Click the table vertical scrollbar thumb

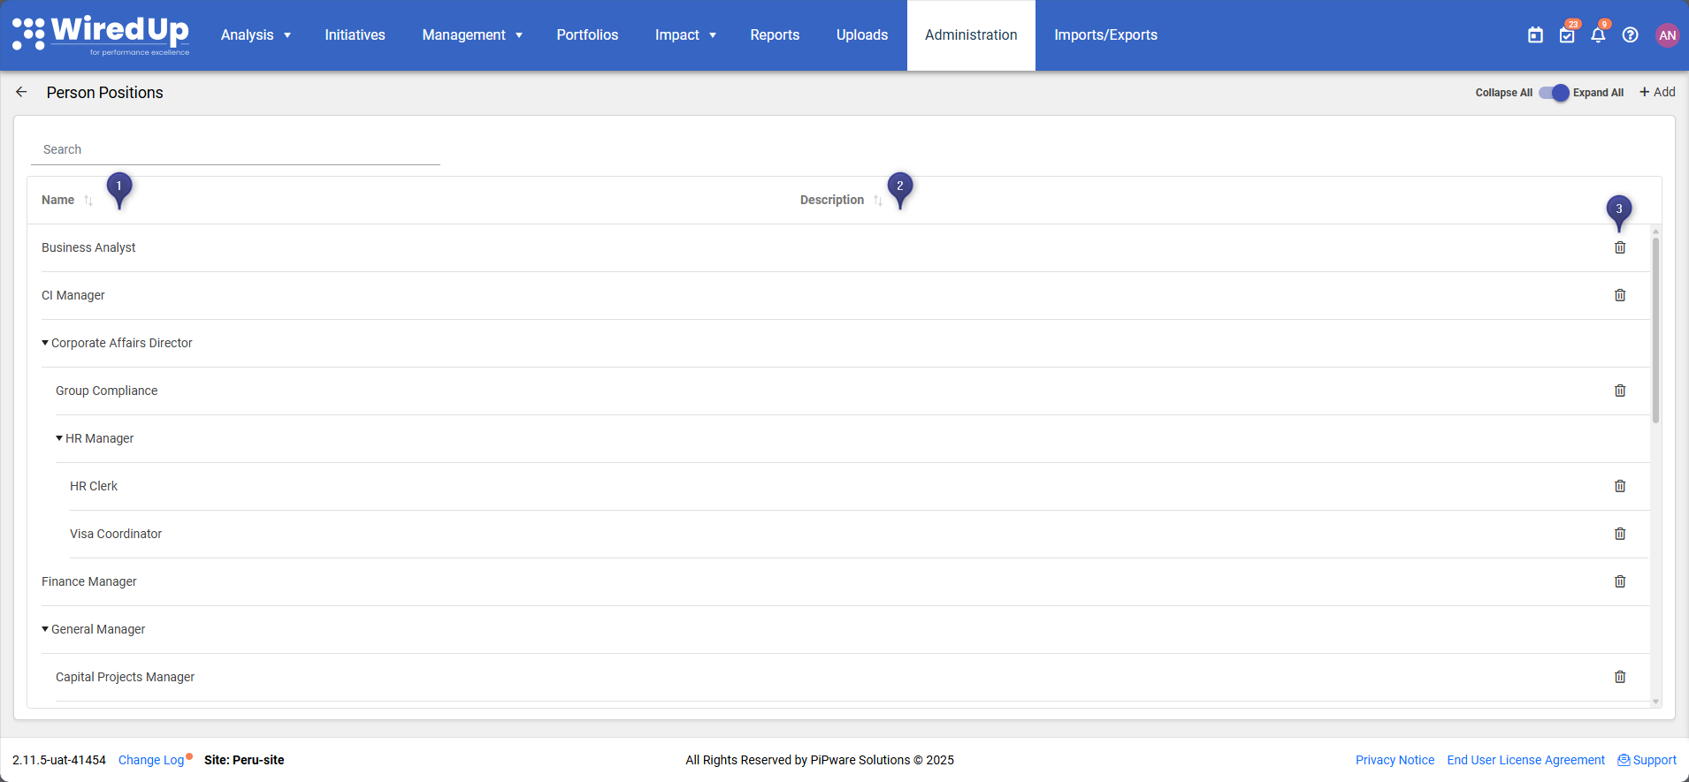1655,330
